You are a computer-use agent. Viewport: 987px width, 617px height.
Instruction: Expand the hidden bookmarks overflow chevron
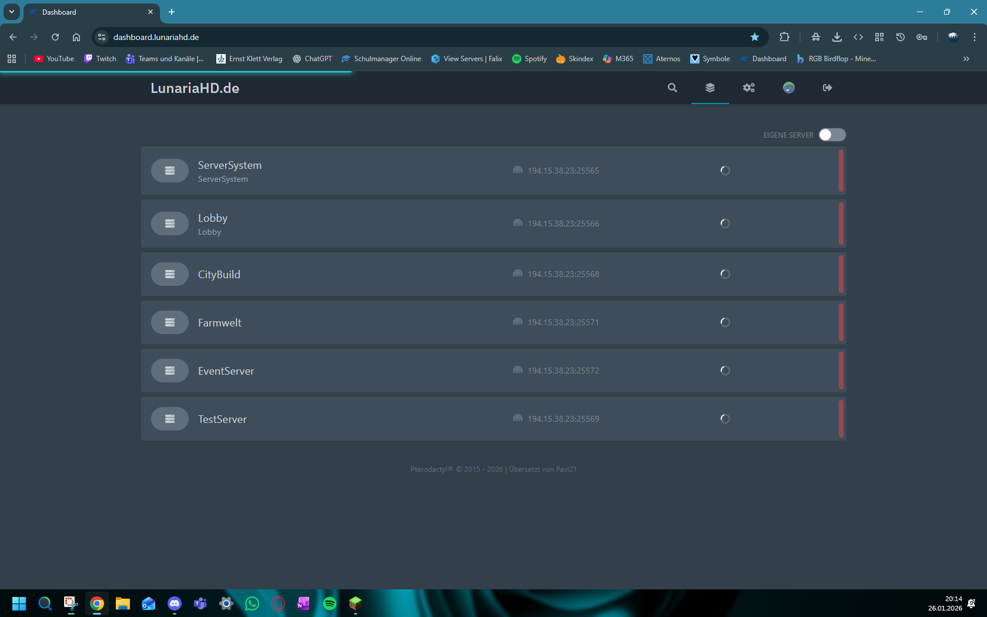pyautogui.click(x=966, y=59)
